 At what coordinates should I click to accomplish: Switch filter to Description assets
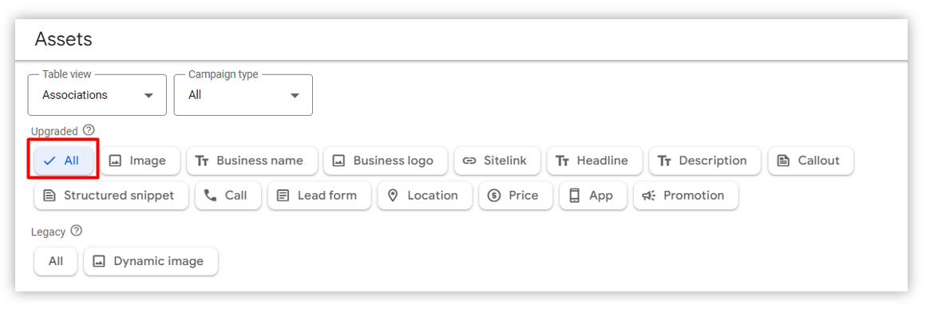pos(705,160)
